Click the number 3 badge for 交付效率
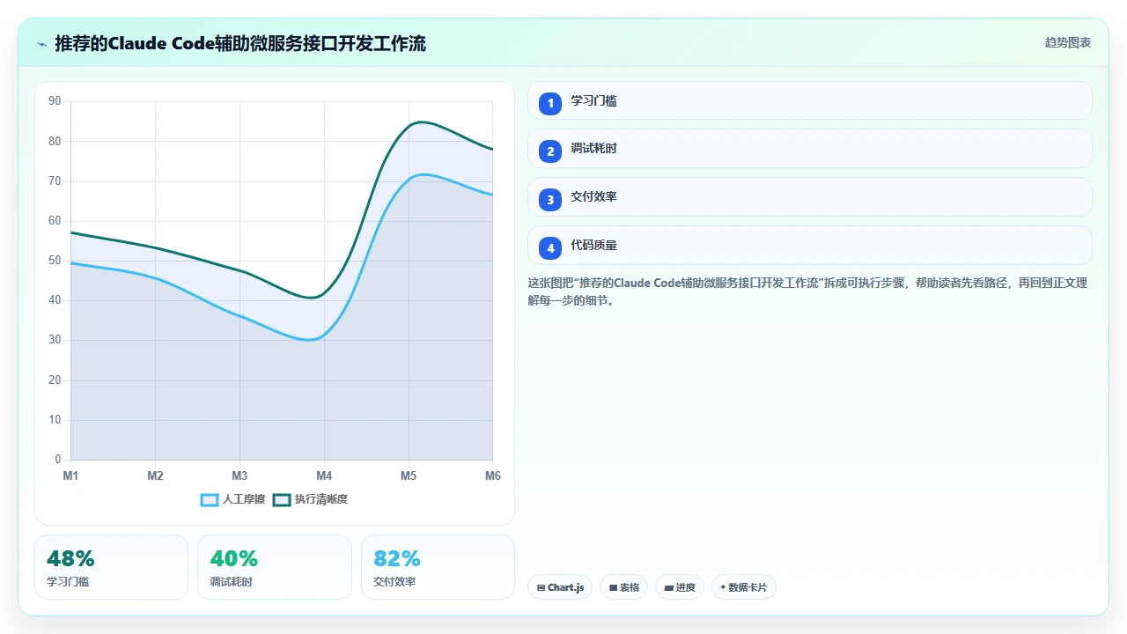 click(x=550, y=200)
